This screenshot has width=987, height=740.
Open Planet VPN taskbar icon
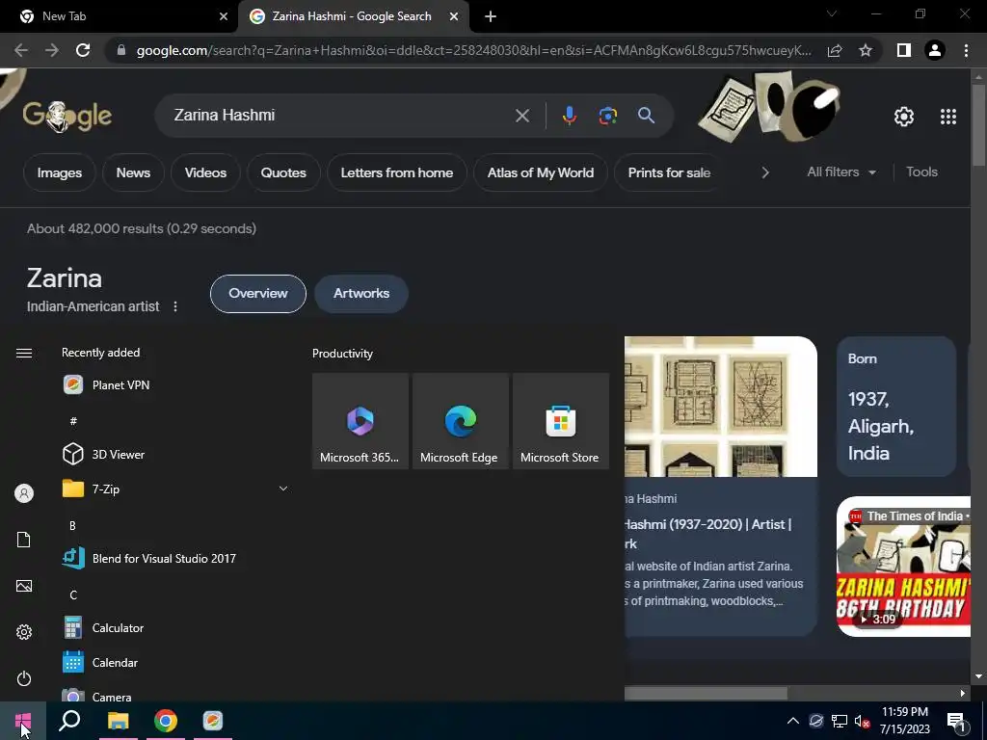coord(213,721)
